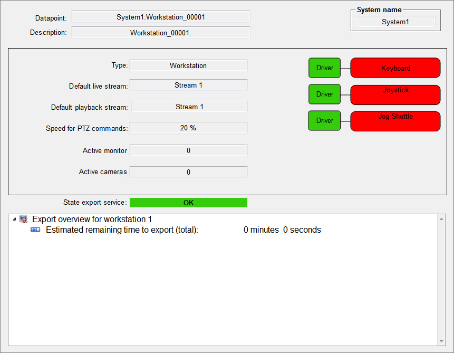
Task: Click the Active cameras value field
Action: [188, 172]
